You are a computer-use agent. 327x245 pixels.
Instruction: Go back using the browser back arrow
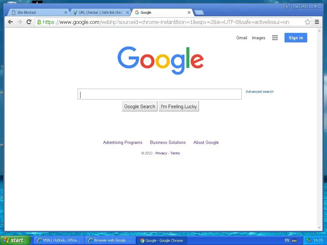[10, 22]
